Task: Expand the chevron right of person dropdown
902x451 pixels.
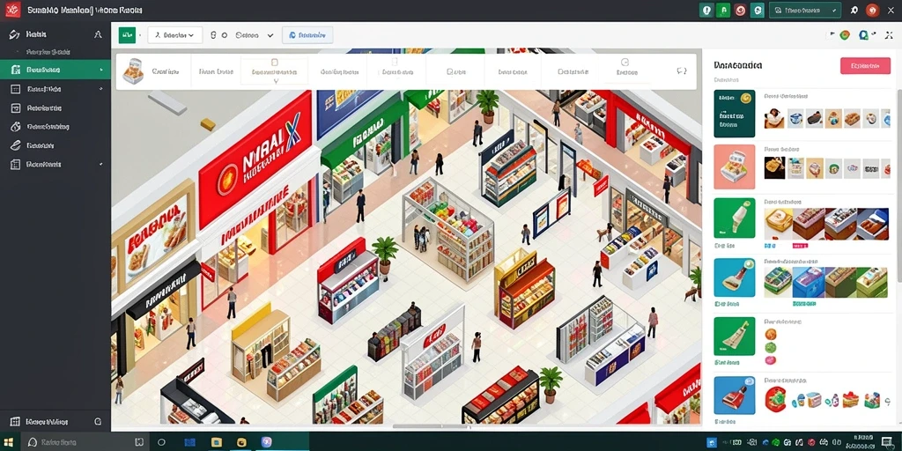Action: click(270, 35)
